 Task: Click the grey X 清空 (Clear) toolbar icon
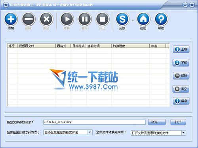46,19
